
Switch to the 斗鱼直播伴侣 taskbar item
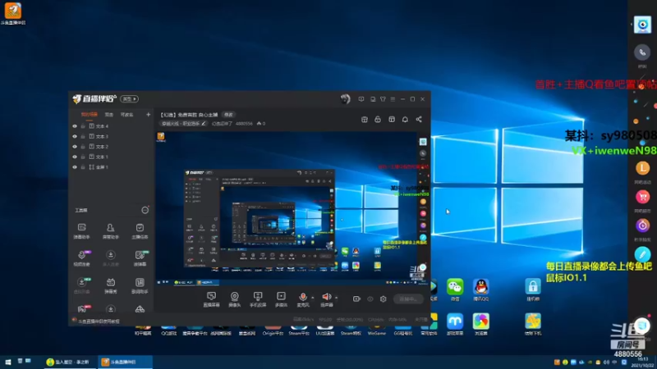coord(125,362)
